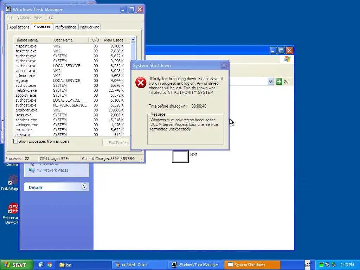Select mspaint.exe in process list

coord(72,46)
